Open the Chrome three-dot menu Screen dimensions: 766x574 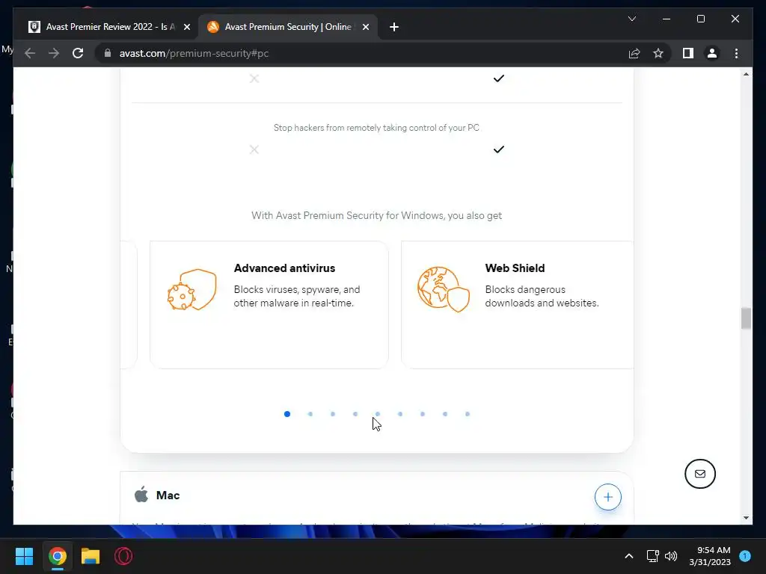pyautogui.click(x=736, y=53)
